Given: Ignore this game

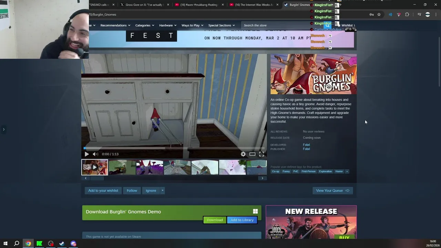Looking at the screenshot, I should (151, 190).
